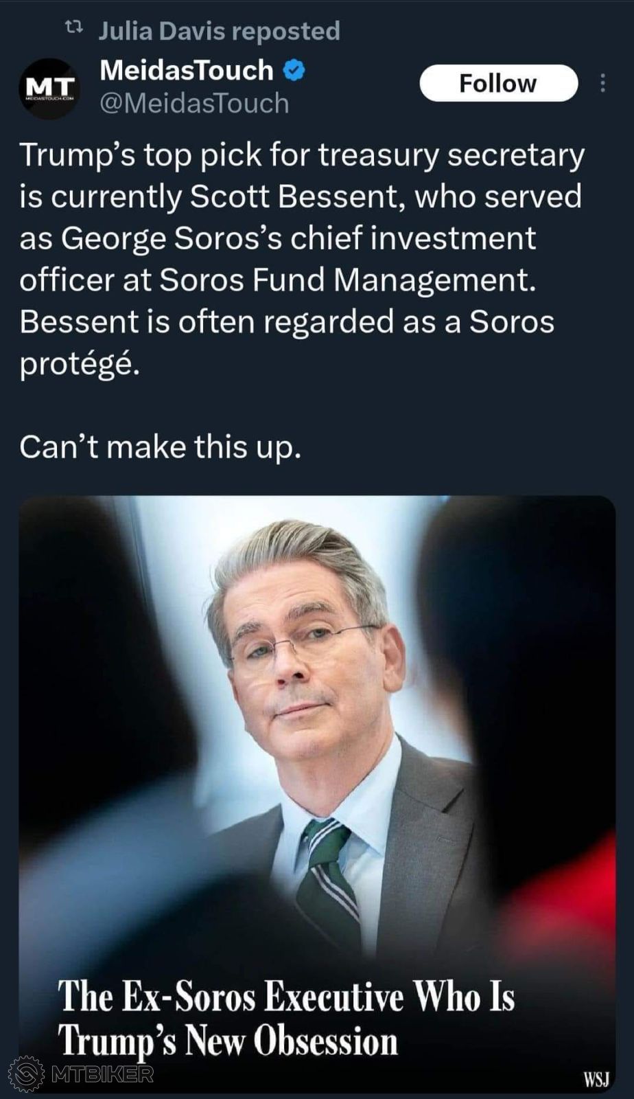Click the blue verified badge next to MeidasTouch
Viewport: 634px width, 1099px height.
(x=293, y=69)
